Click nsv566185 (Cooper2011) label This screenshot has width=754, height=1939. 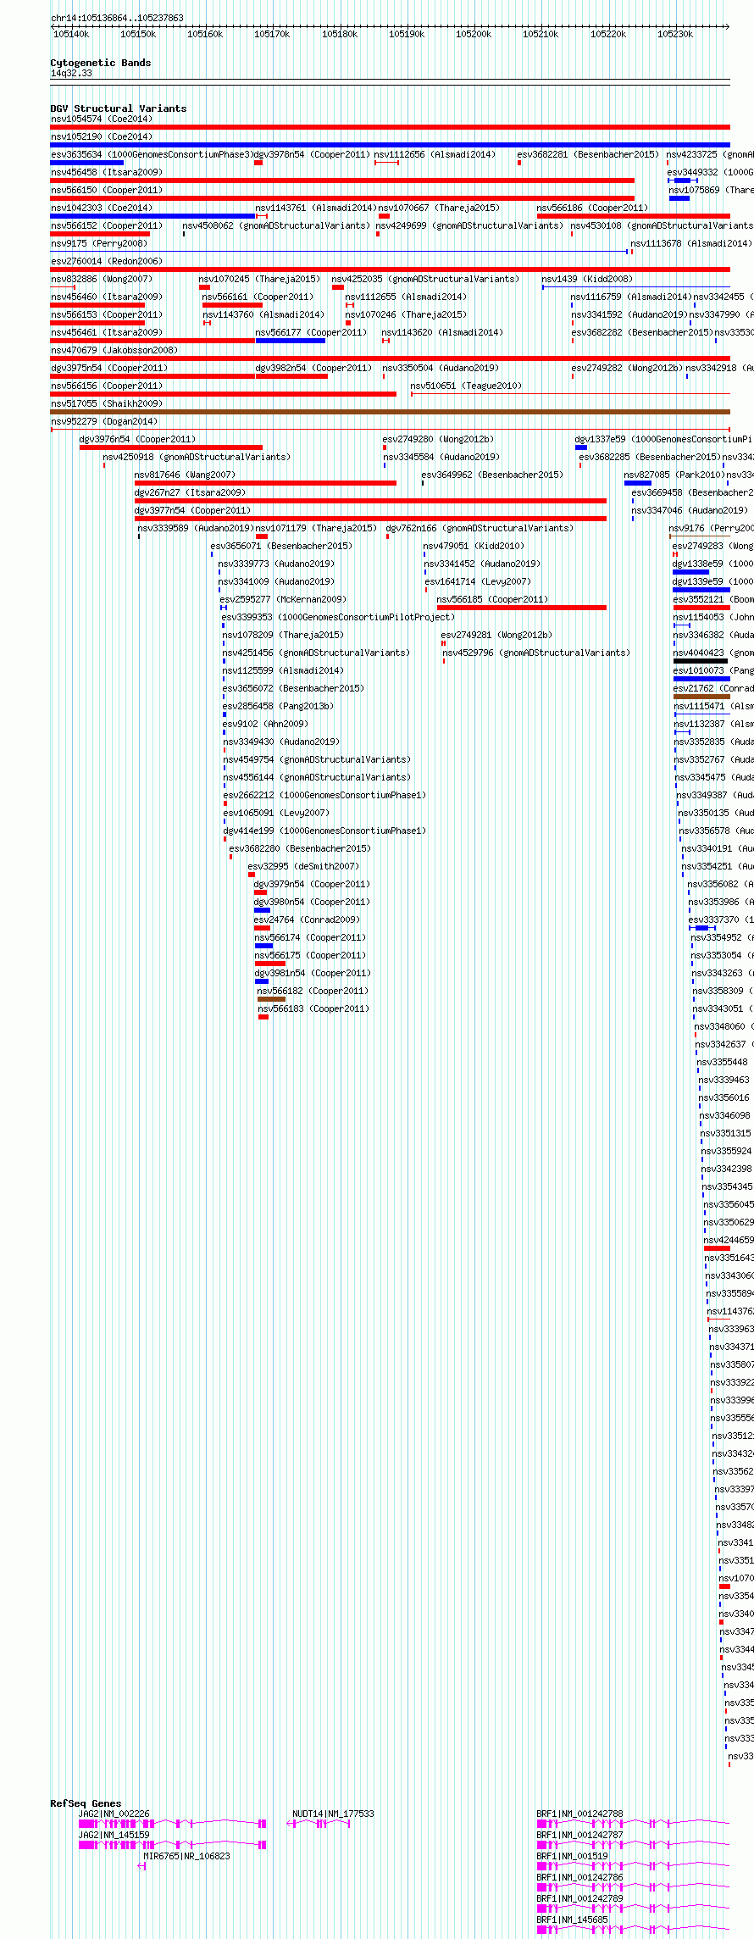point(493,599)
